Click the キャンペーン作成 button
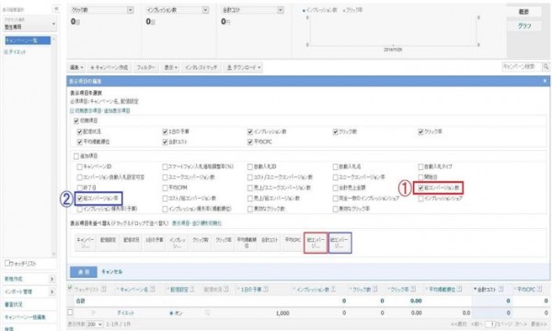The width and height of the screenshot is (552, 331). click(109, 67)
